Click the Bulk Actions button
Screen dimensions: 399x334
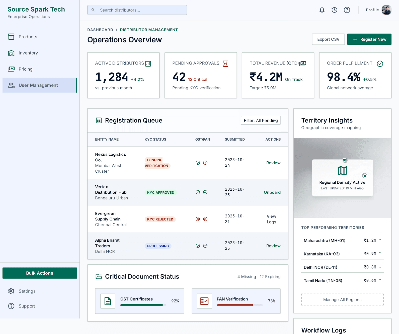[x=40, y=273]
